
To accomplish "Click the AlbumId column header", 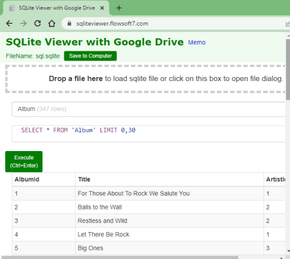I will [x=44, y=179].
